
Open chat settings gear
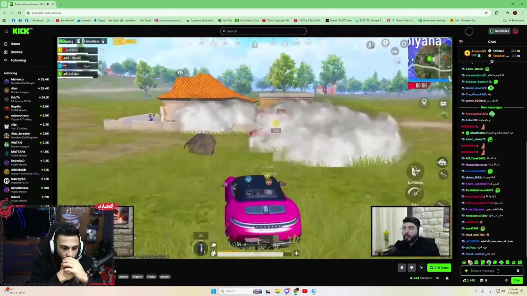tap(506, 280)
